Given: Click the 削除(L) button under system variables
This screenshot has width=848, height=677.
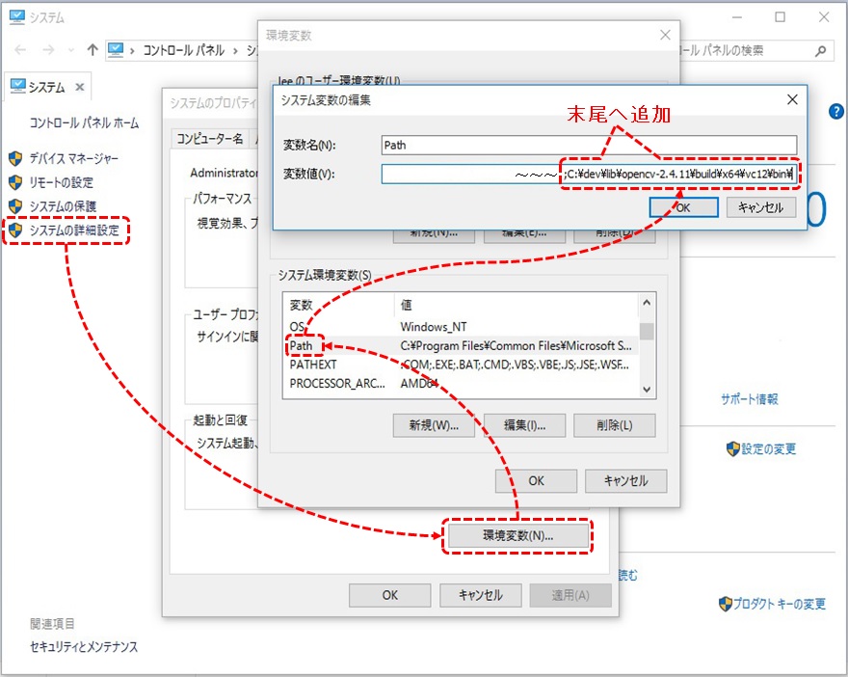Looking at the screenshot, I should 613,424.
